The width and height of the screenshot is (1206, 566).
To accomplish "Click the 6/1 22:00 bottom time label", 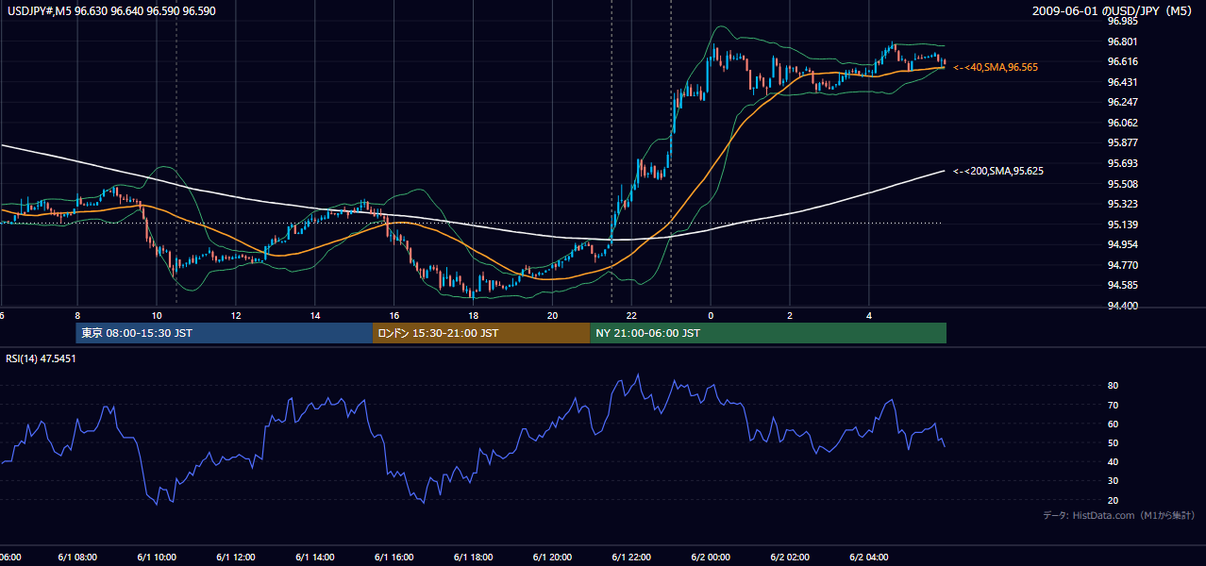I will tap(631, 558).
